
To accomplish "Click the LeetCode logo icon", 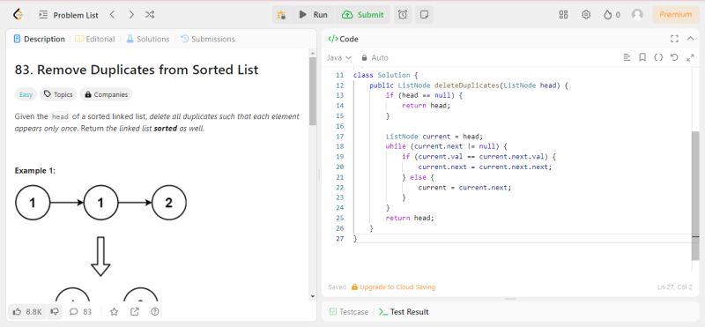I will [18, 15].
